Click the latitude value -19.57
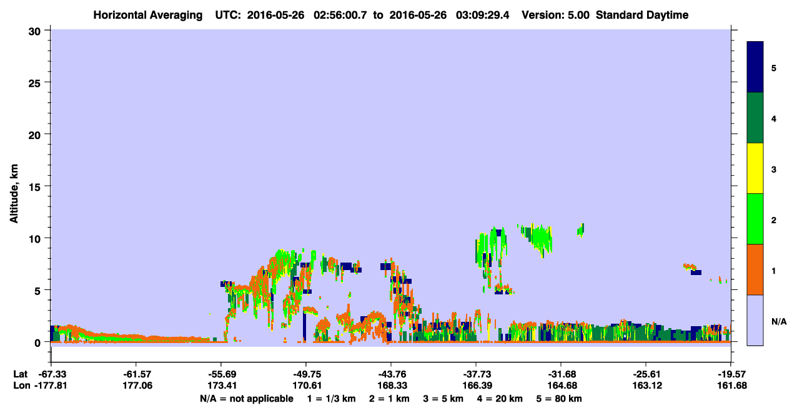Image resolution: width=812 pixels, height=416 pixels. click(x=732, y=374)
